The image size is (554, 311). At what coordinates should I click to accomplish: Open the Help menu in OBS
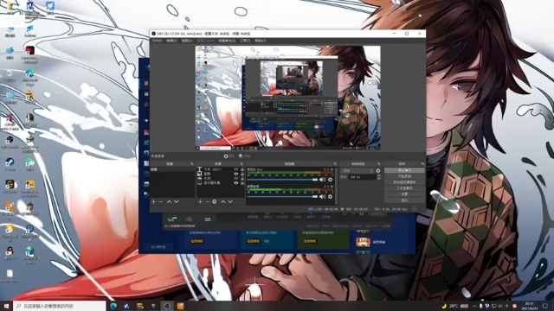pyautogui.click(x=260, y=41)
